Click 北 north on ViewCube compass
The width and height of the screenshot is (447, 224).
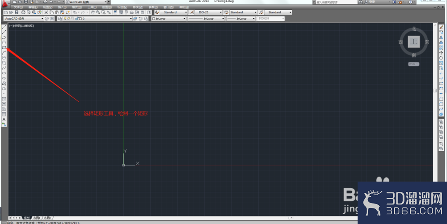click(413, 29)
